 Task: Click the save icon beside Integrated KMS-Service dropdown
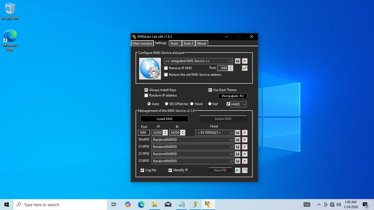point(238,61)
